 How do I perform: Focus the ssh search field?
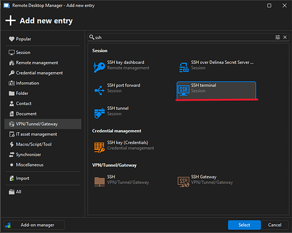pos(185,37)
